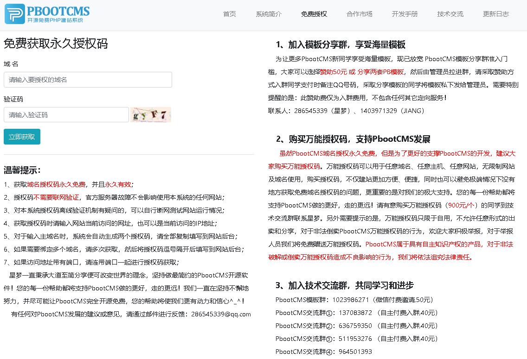
Task: Click tip 5 about 输入主域名
Action: point(121,237)
